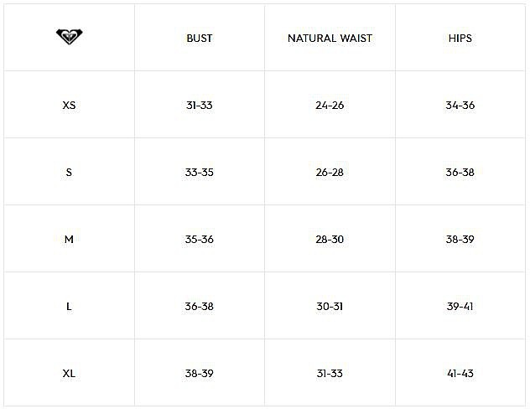This screenshot has height=419, width=530.
Task: Select the BUST column header
Action: click(x=200, y=39)
